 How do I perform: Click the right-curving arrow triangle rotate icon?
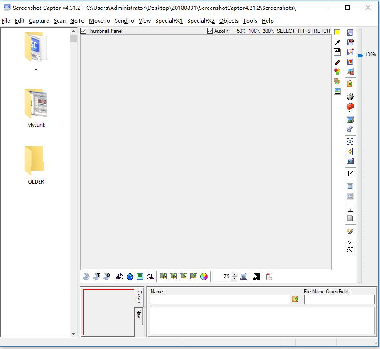(x=150, y=277)
